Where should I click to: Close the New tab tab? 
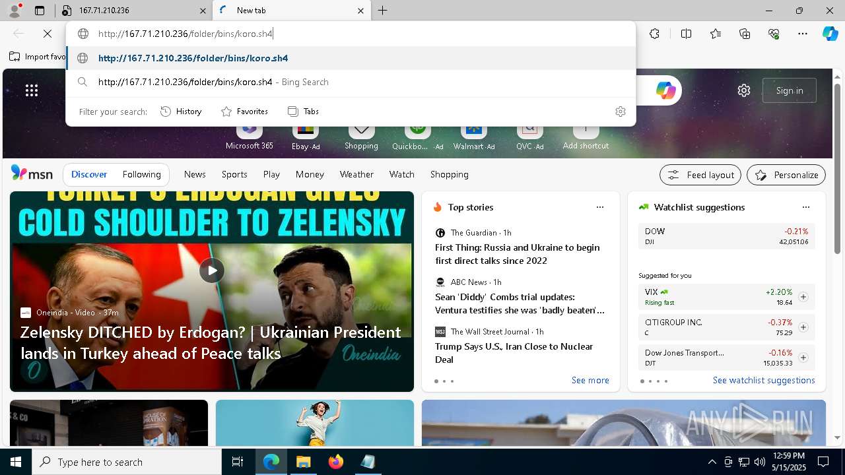click(360, 11)
